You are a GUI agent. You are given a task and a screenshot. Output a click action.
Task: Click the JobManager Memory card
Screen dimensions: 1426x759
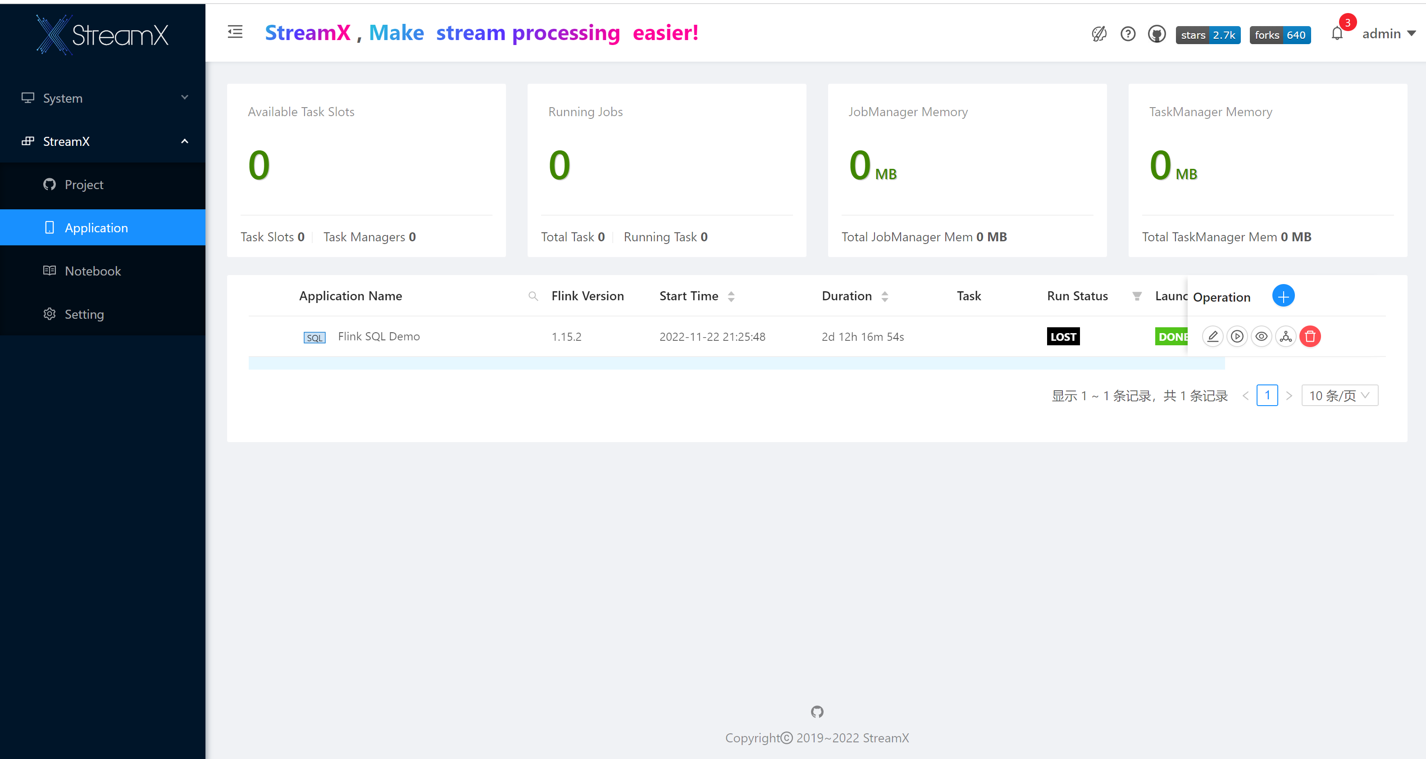pyautogui.click(x=967, y=170)
